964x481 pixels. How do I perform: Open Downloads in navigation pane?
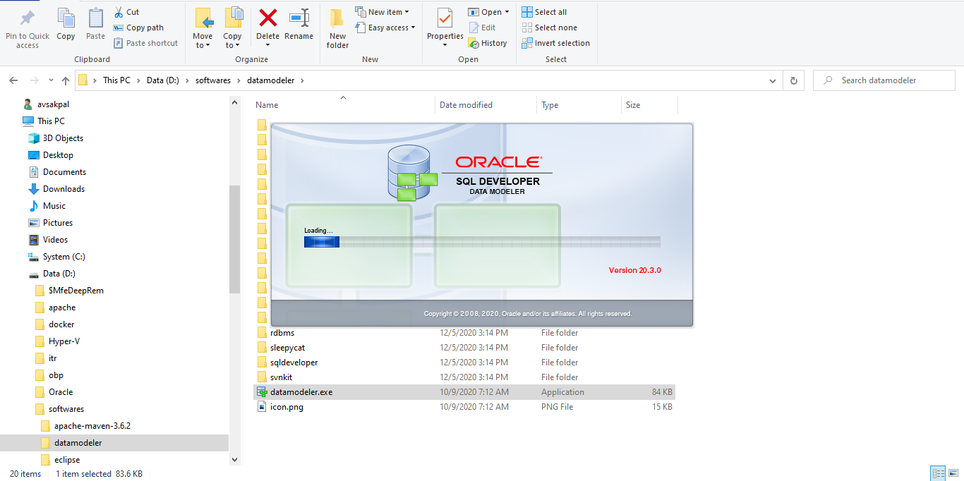[x=64, y=189]
